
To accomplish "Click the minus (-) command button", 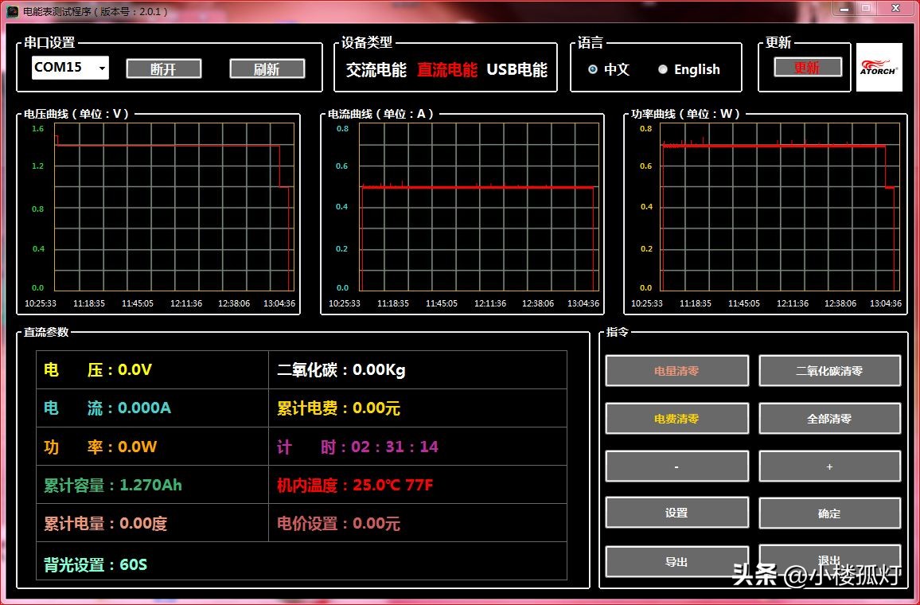I will pyautogui.click(x=676, y=466).
